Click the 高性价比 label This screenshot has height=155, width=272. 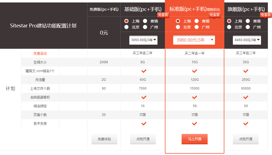[x=213, y=10]
